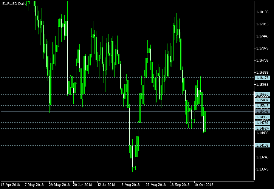Click the white vertical bar beside the price scale

(x=254, y=135)
